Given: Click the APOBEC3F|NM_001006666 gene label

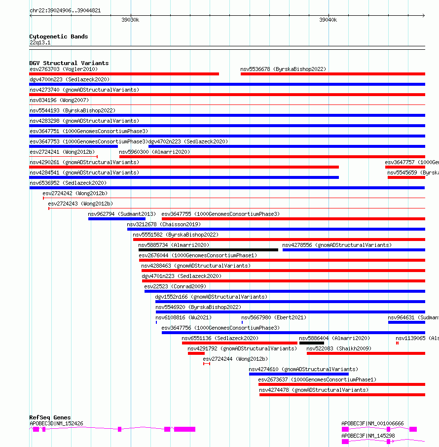Looking at the screenshot, I should click(372, 424).
